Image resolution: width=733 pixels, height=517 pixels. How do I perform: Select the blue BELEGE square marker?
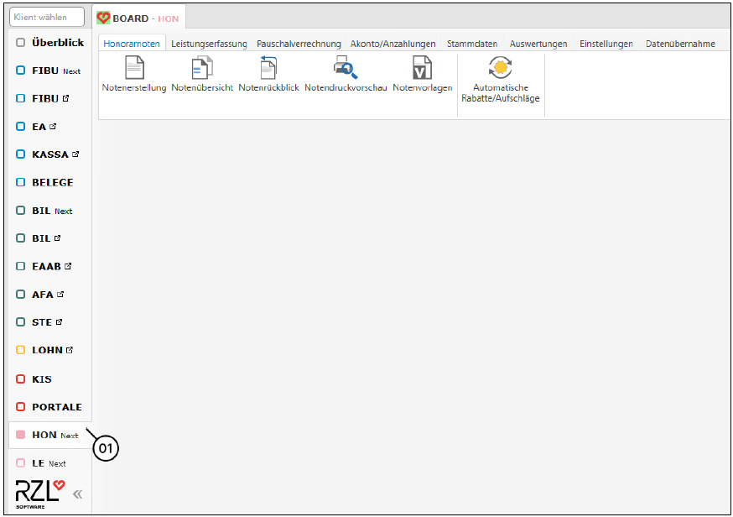click(x=21, y=182)
